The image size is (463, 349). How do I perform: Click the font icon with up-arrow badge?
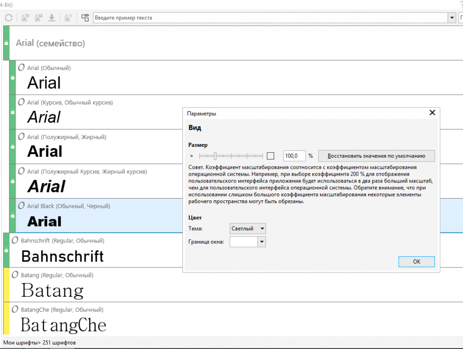click(x=39, y=18)
